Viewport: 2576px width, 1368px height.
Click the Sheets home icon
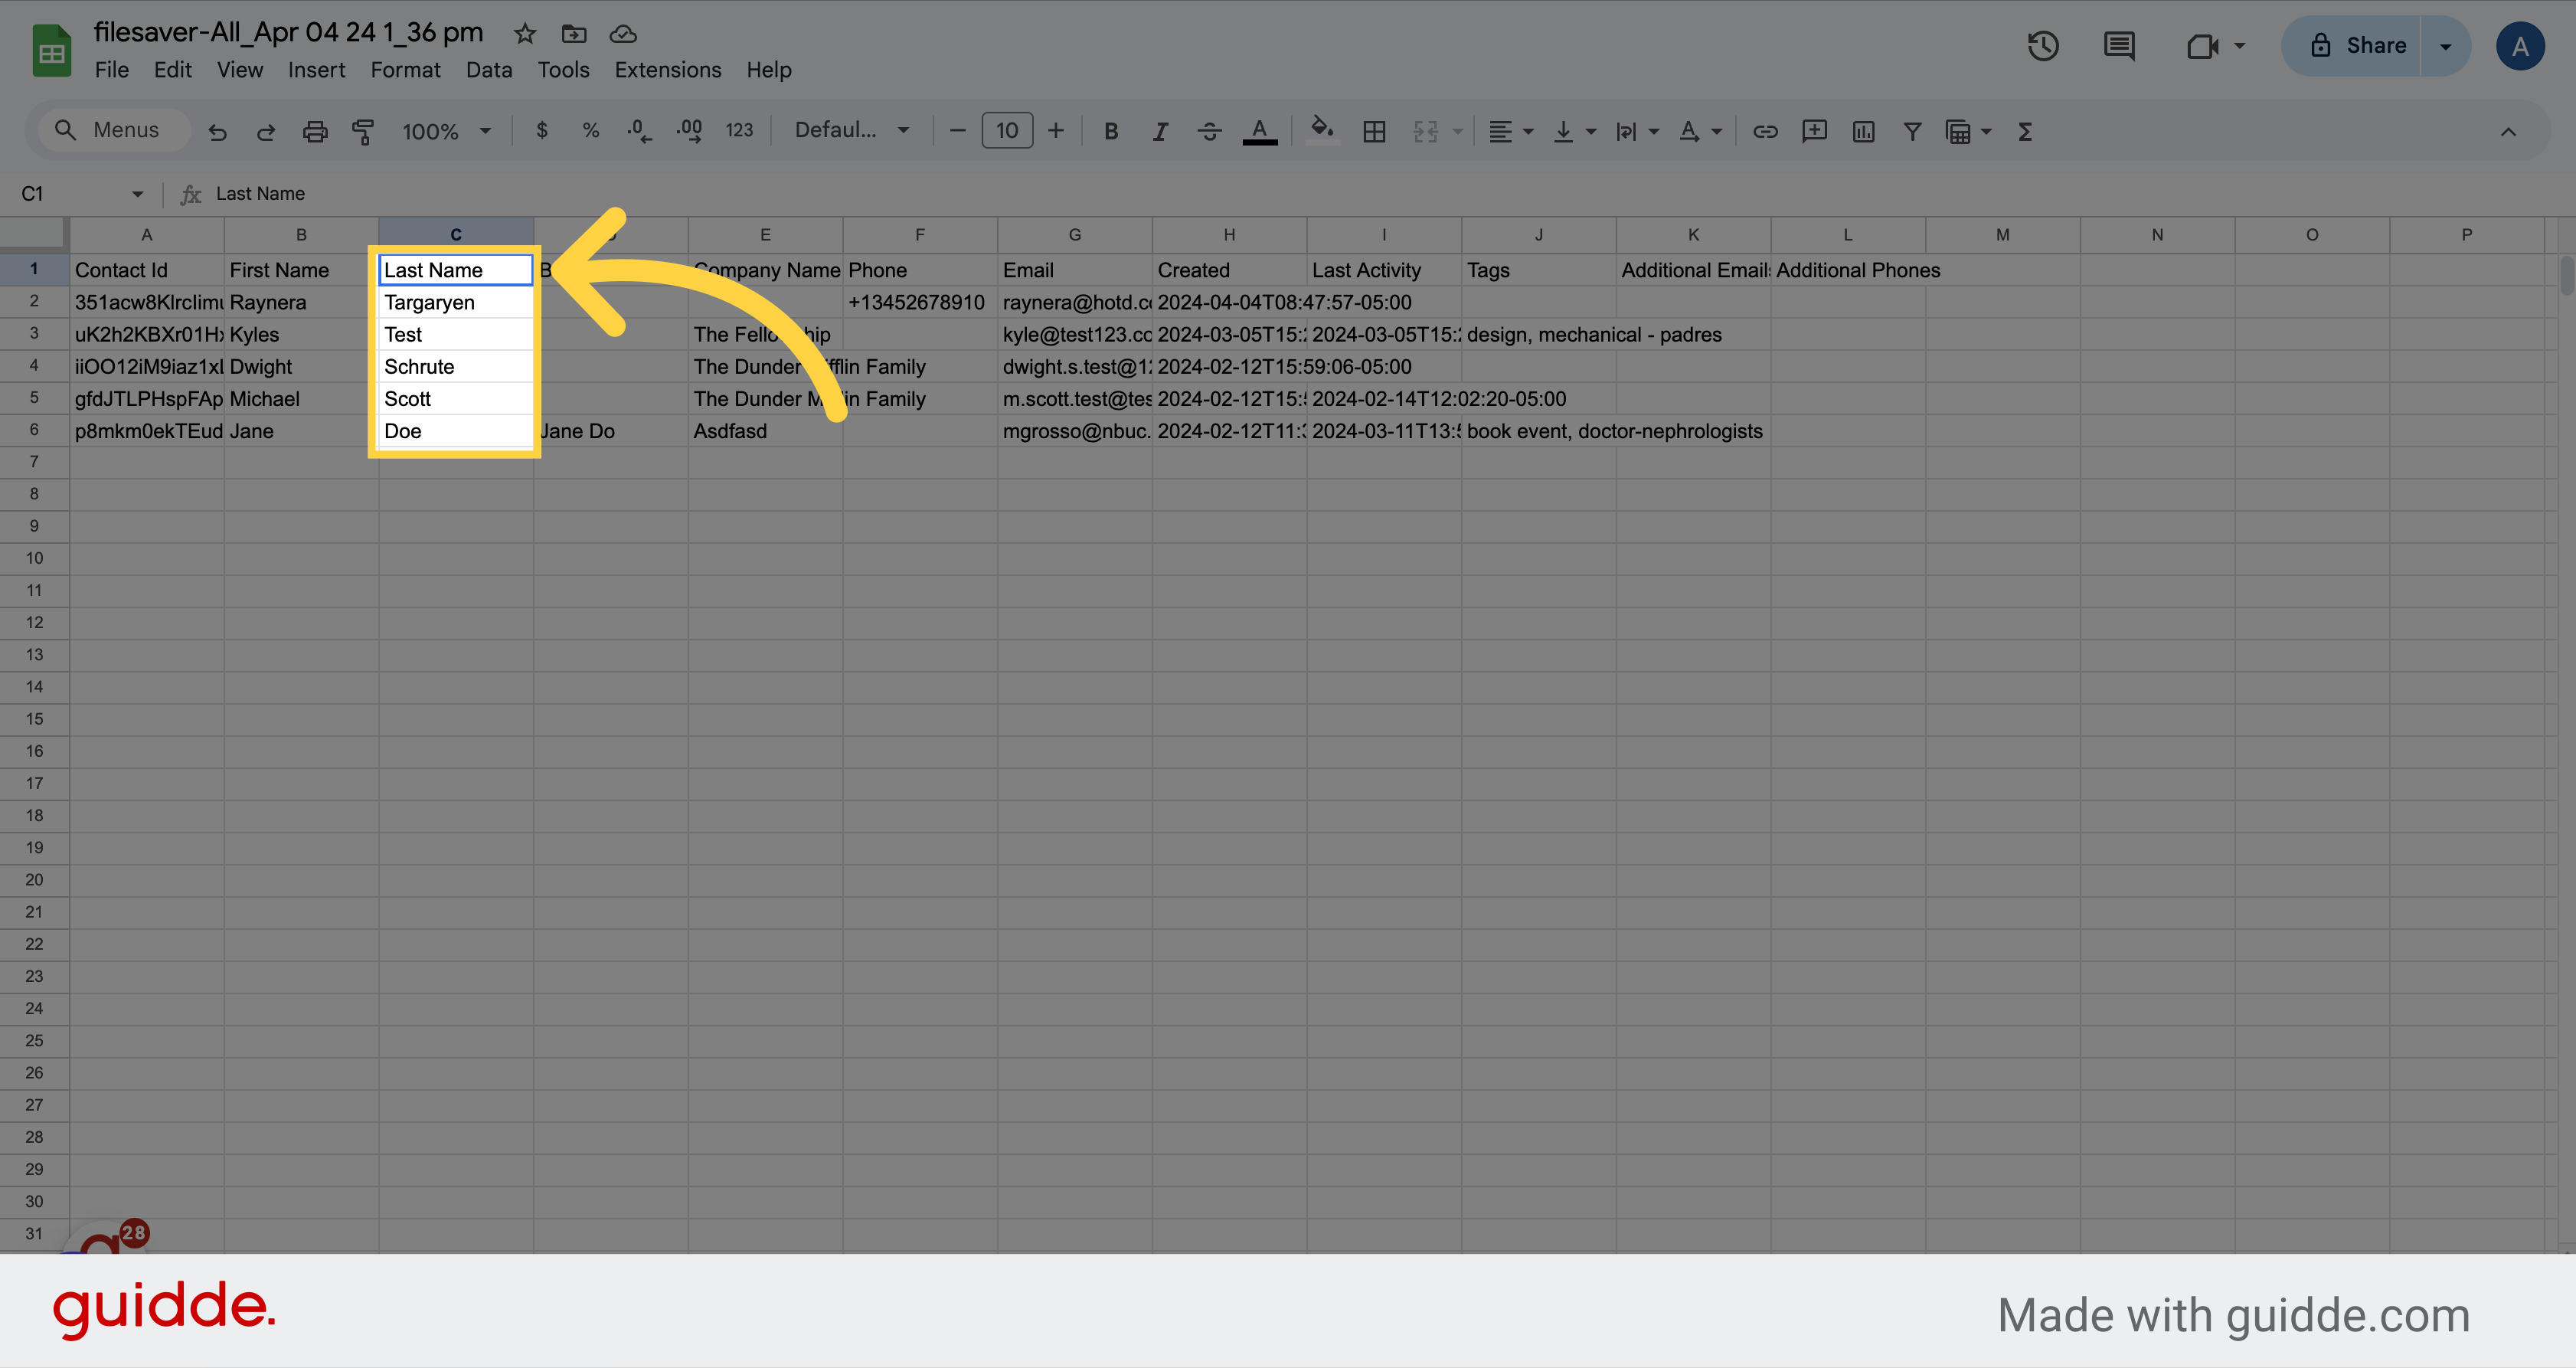(52, 51)
